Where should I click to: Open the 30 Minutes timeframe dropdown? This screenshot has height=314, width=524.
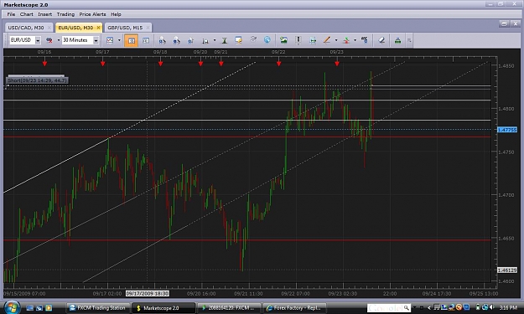click(x=96, y=40)
